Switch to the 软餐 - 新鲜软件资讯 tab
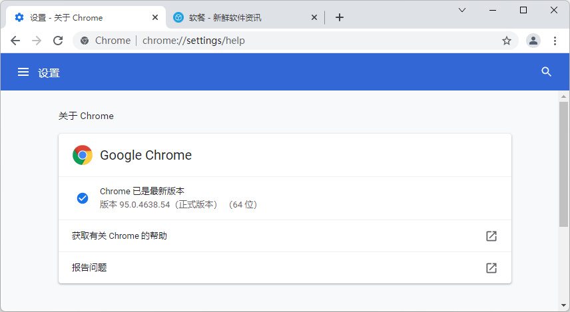The width and height of the screenshot is (570, 312). [245, 17]
